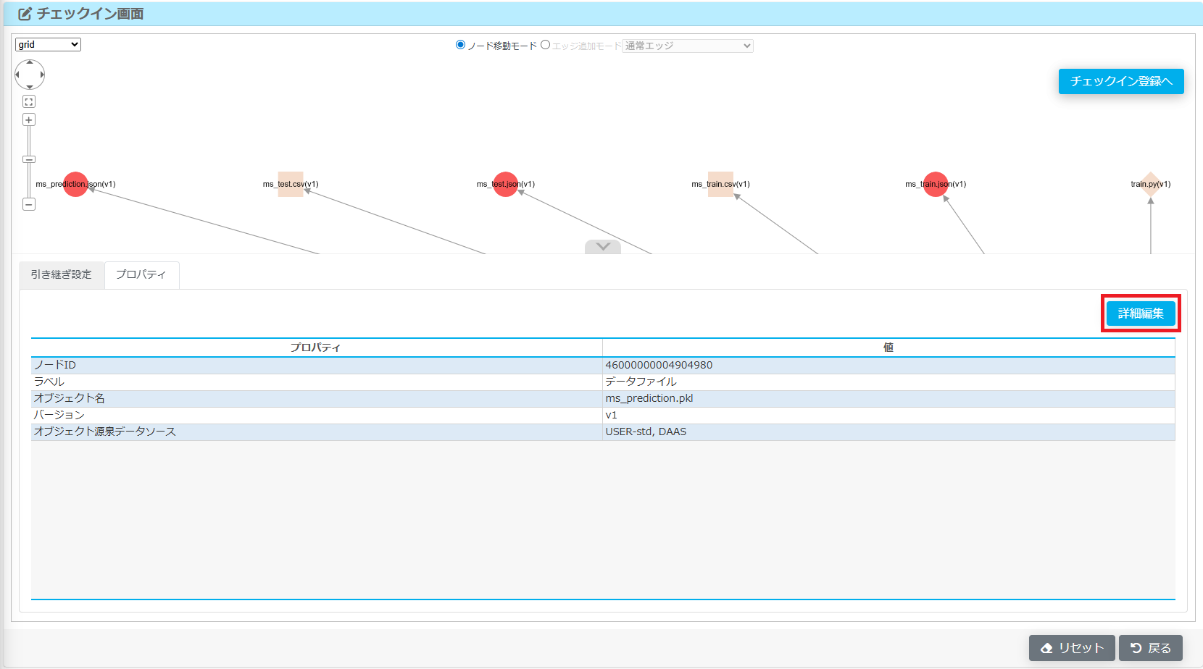The image size is (1203, 669).
Task: Click the zoom out minus button
Action: 29,205
